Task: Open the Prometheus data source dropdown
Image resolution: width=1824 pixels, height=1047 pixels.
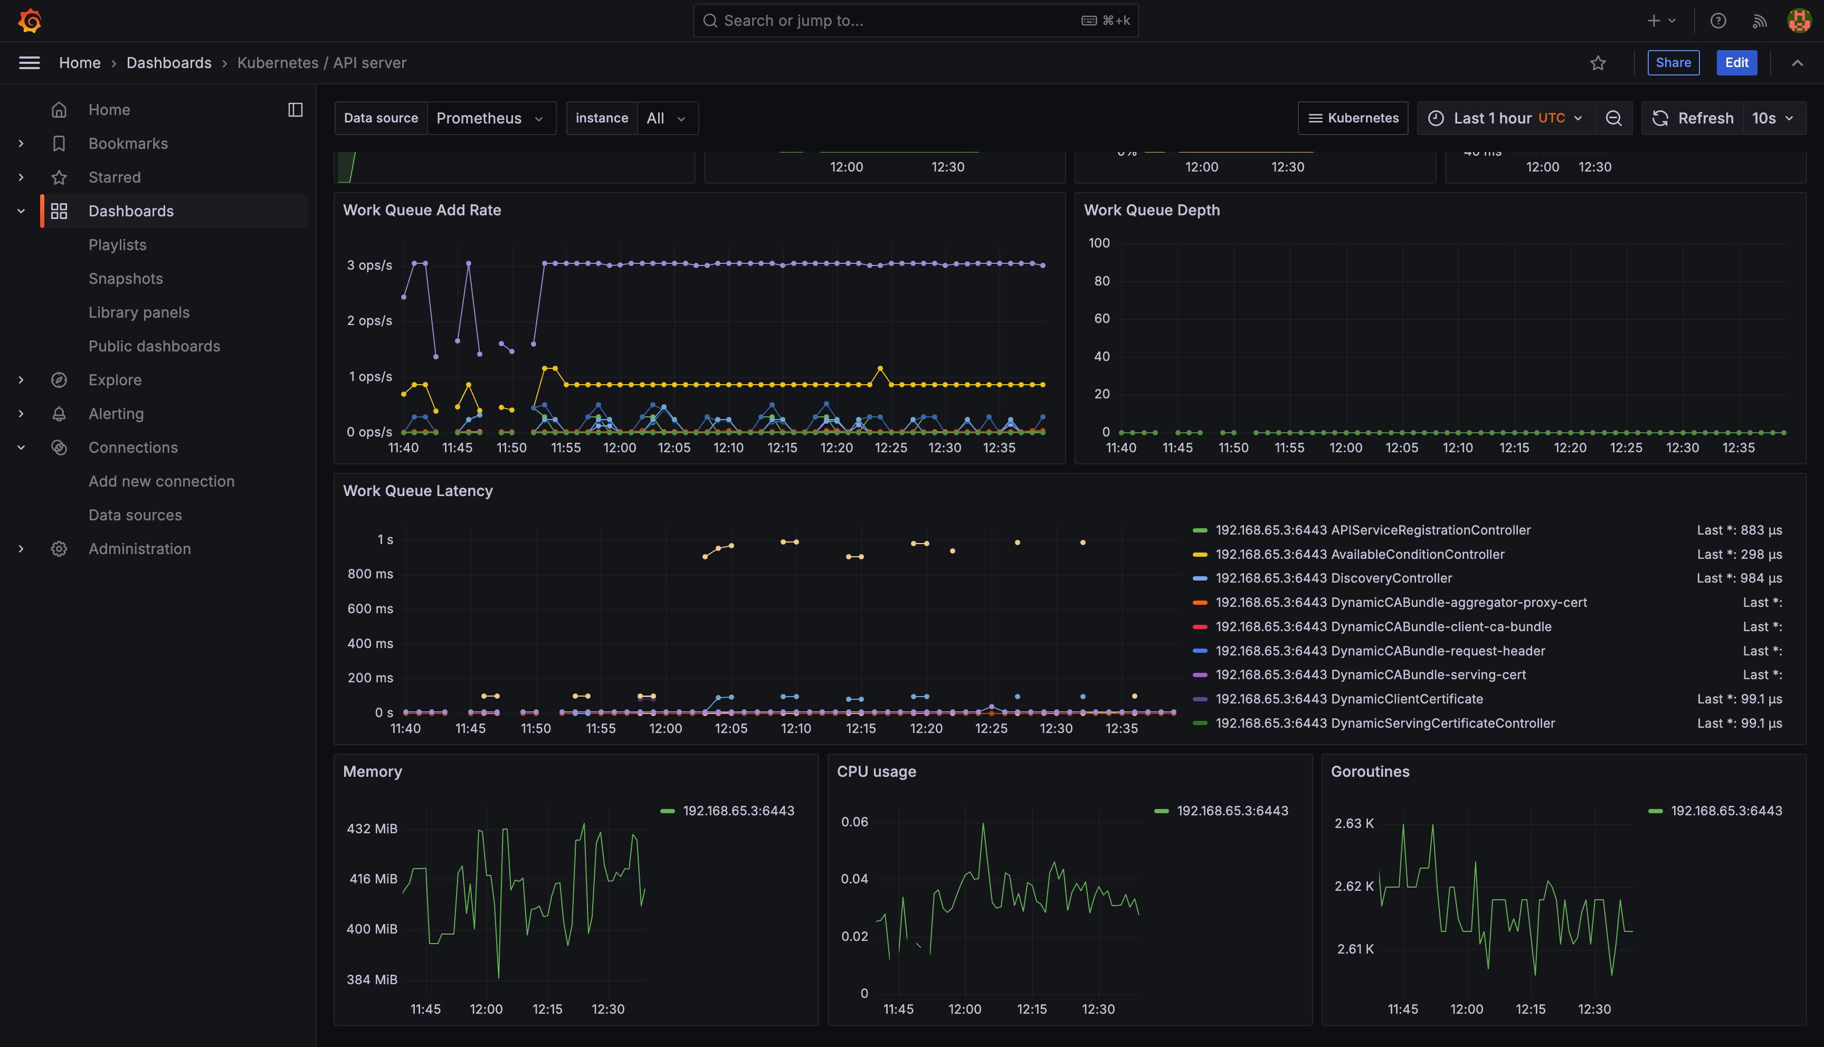Action: (x=491, y=118)
